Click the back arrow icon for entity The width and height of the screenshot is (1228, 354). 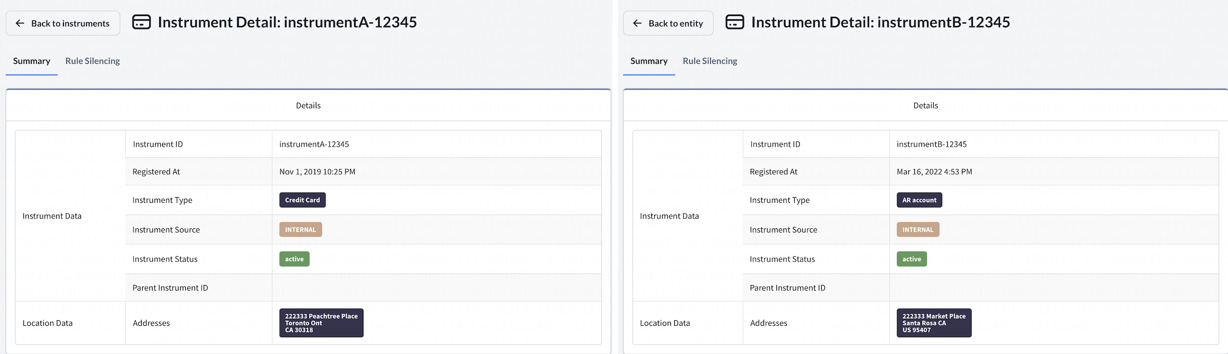click(x=637, y=23)
